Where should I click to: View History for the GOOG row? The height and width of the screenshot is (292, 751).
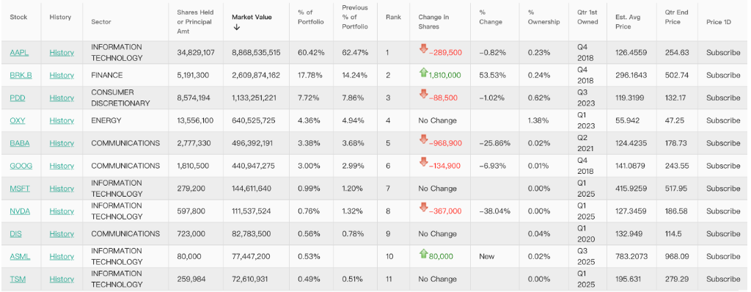coord(62,166)
